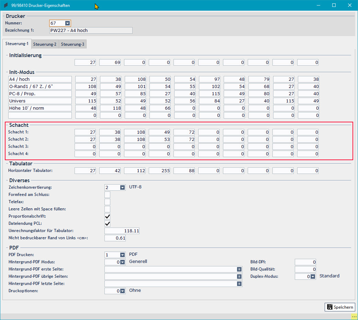Expand the Hintergrund-PDF Modus dropdown
358x320 pixels.
tap(122, 262)
